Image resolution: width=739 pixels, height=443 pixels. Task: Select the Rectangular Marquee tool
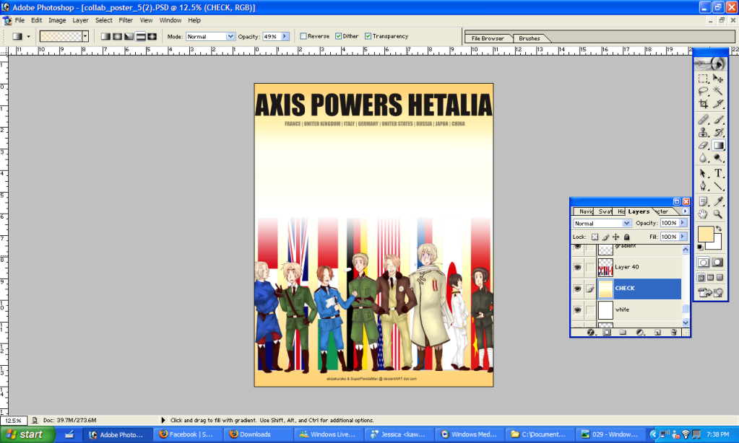point(703,78)
